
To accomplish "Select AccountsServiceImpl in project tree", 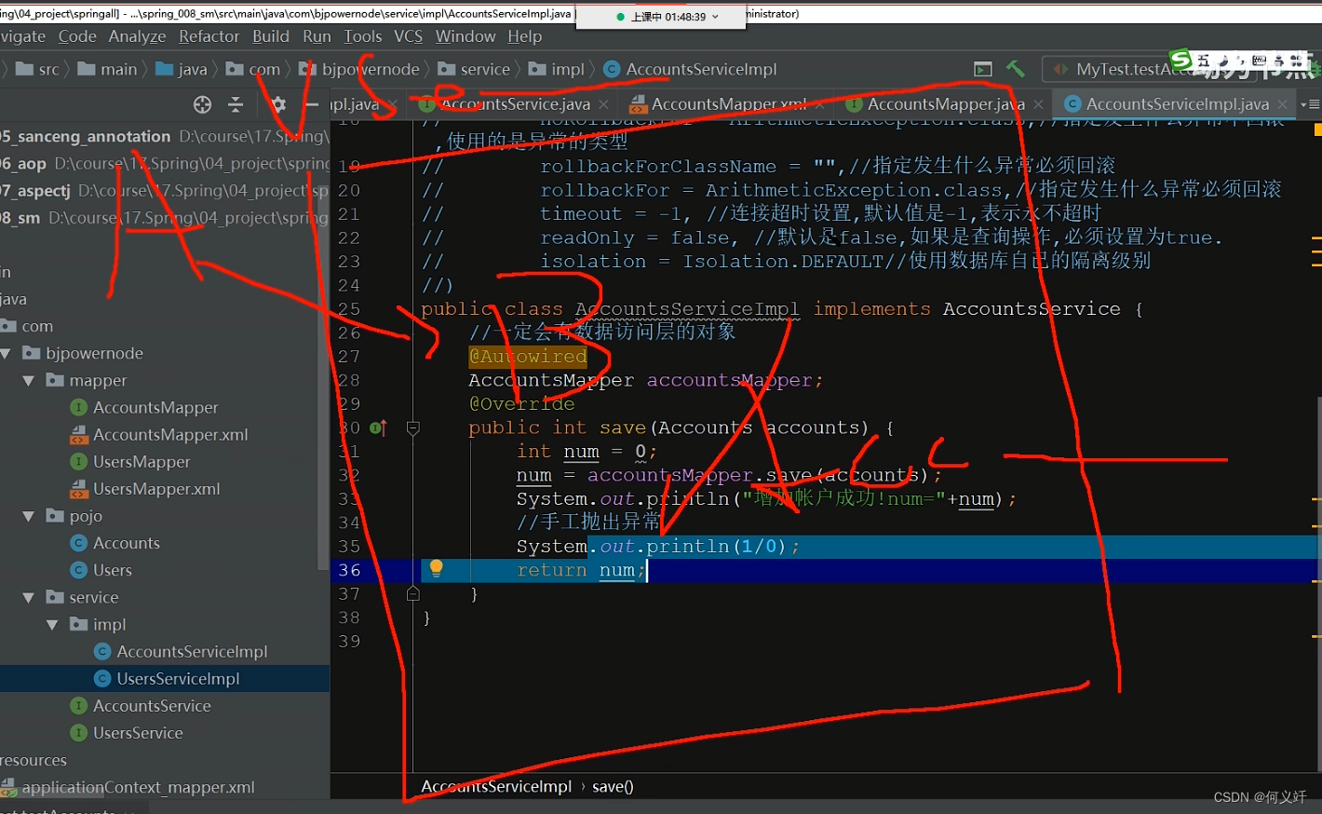I will click(x=192, y=652).
